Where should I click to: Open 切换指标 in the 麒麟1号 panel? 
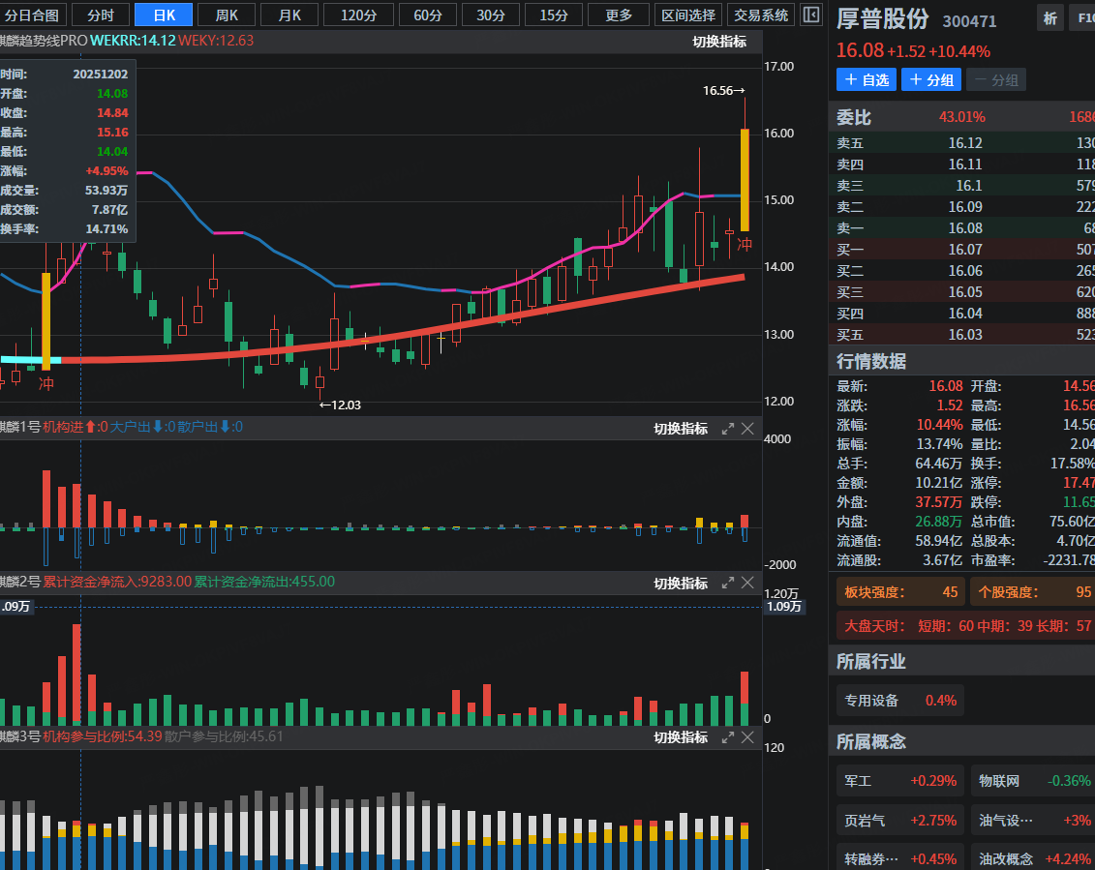point(681,429)
